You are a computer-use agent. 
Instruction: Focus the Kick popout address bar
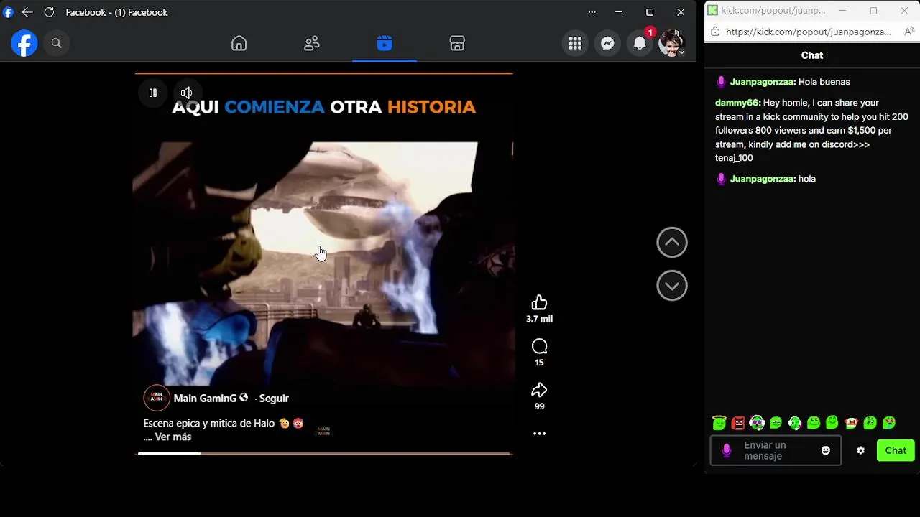(808, 32)
